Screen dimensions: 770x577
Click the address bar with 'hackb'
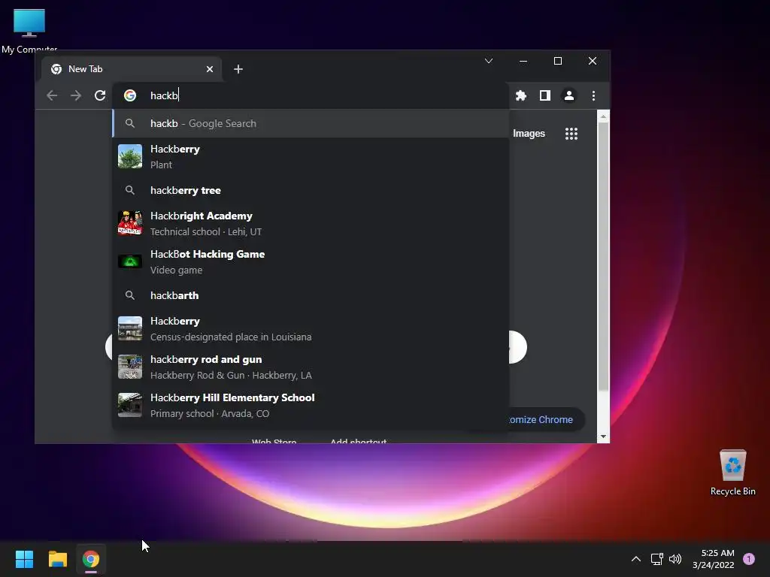pos(311,95)
